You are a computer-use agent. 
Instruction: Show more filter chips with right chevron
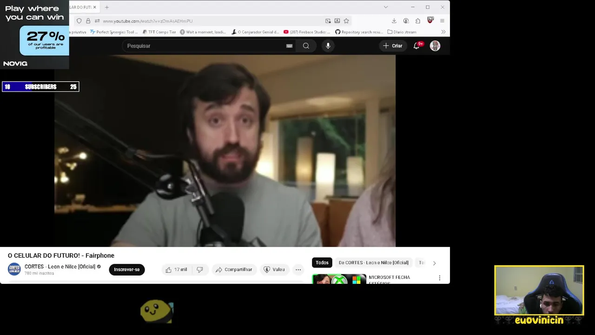click(434, 263)
